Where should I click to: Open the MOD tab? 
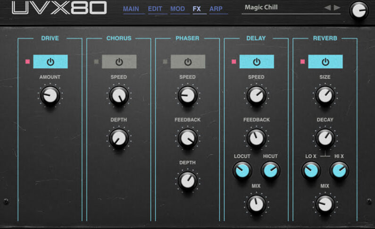177,9
